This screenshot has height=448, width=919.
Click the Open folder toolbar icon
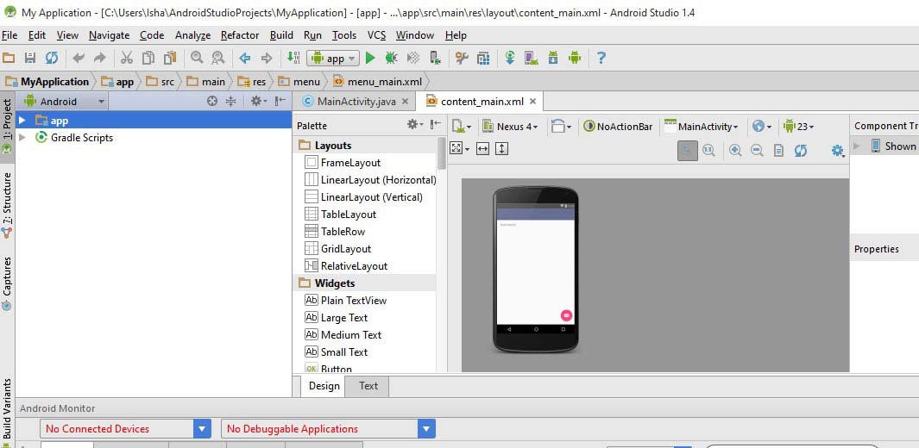point(9,58)
